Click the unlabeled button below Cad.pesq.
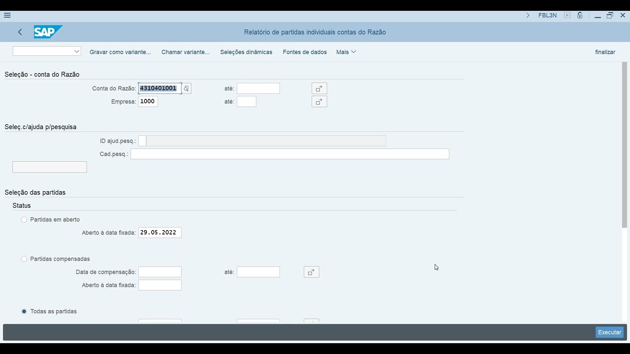This screenshot has width=630, height=354. [50, 167]
